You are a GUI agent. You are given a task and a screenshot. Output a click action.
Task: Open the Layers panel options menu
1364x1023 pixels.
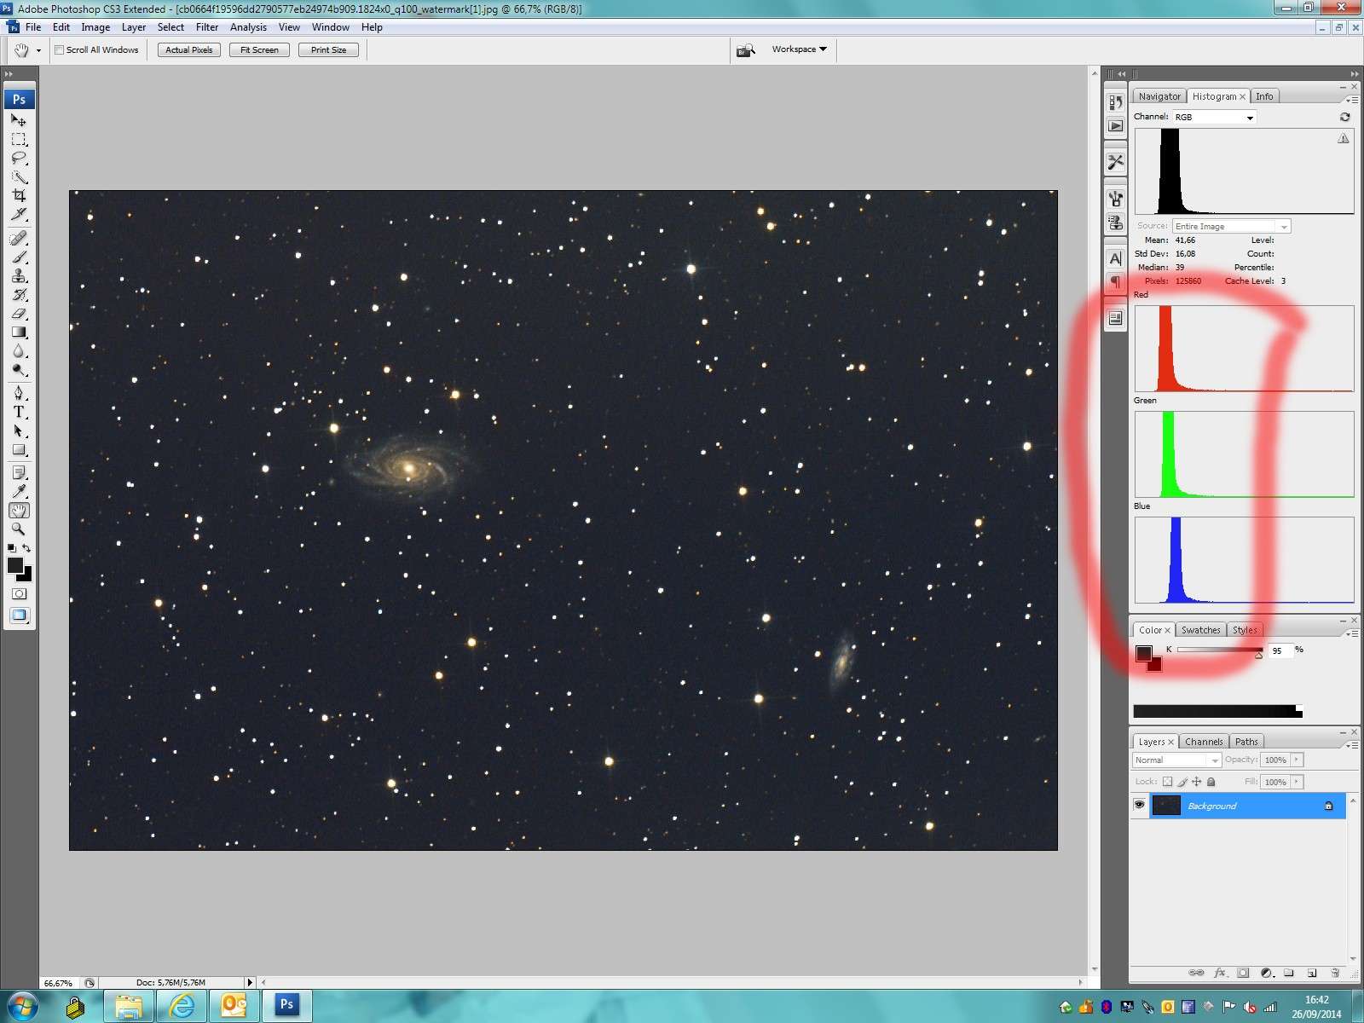(1353, 745)
